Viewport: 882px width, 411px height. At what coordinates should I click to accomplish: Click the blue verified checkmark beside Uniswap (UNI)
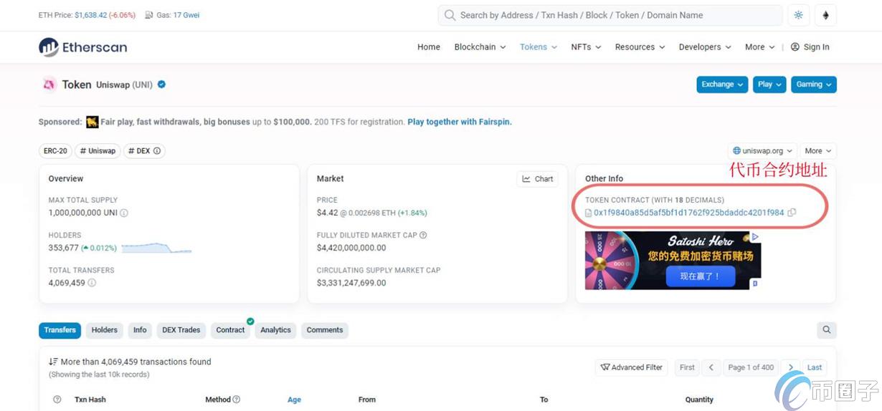coord(161,84)
